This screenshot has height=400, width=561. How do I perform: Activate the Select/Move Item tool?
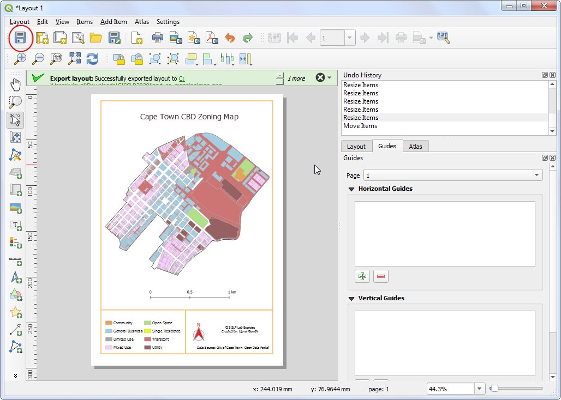(15, 120)
